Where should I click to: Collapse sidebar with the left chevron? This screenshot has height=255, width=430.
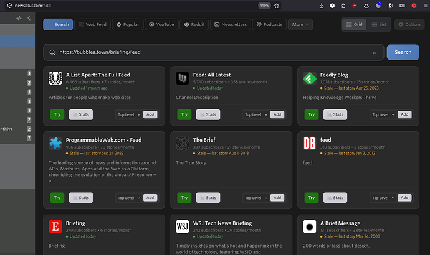coord(29,18)
